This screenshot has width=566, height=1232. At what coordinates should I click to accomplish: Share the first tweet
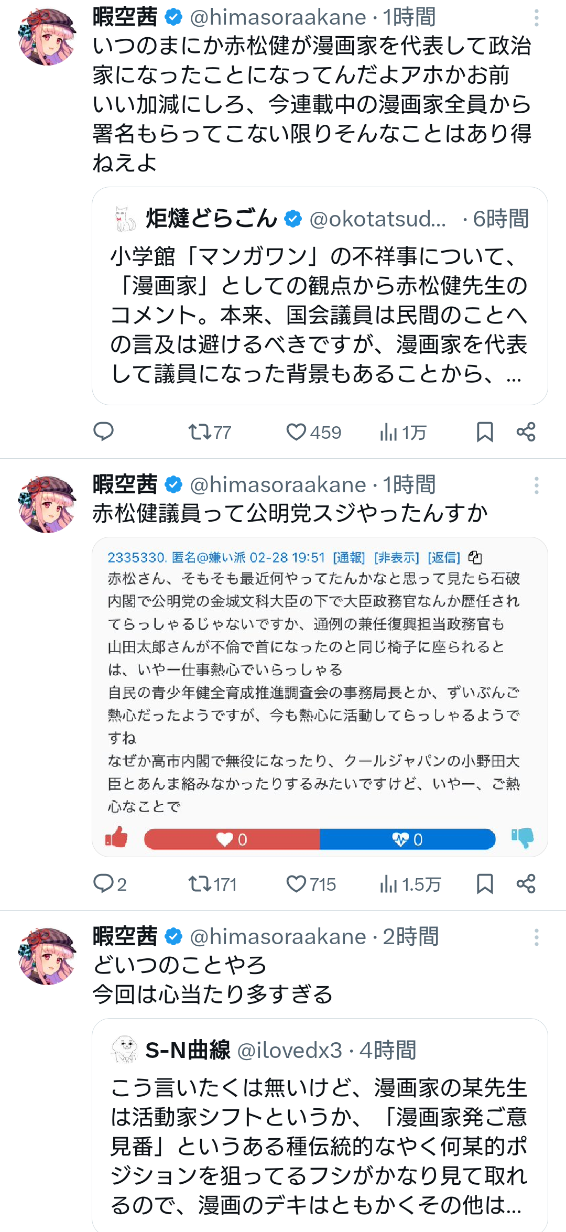pos(526,432)
